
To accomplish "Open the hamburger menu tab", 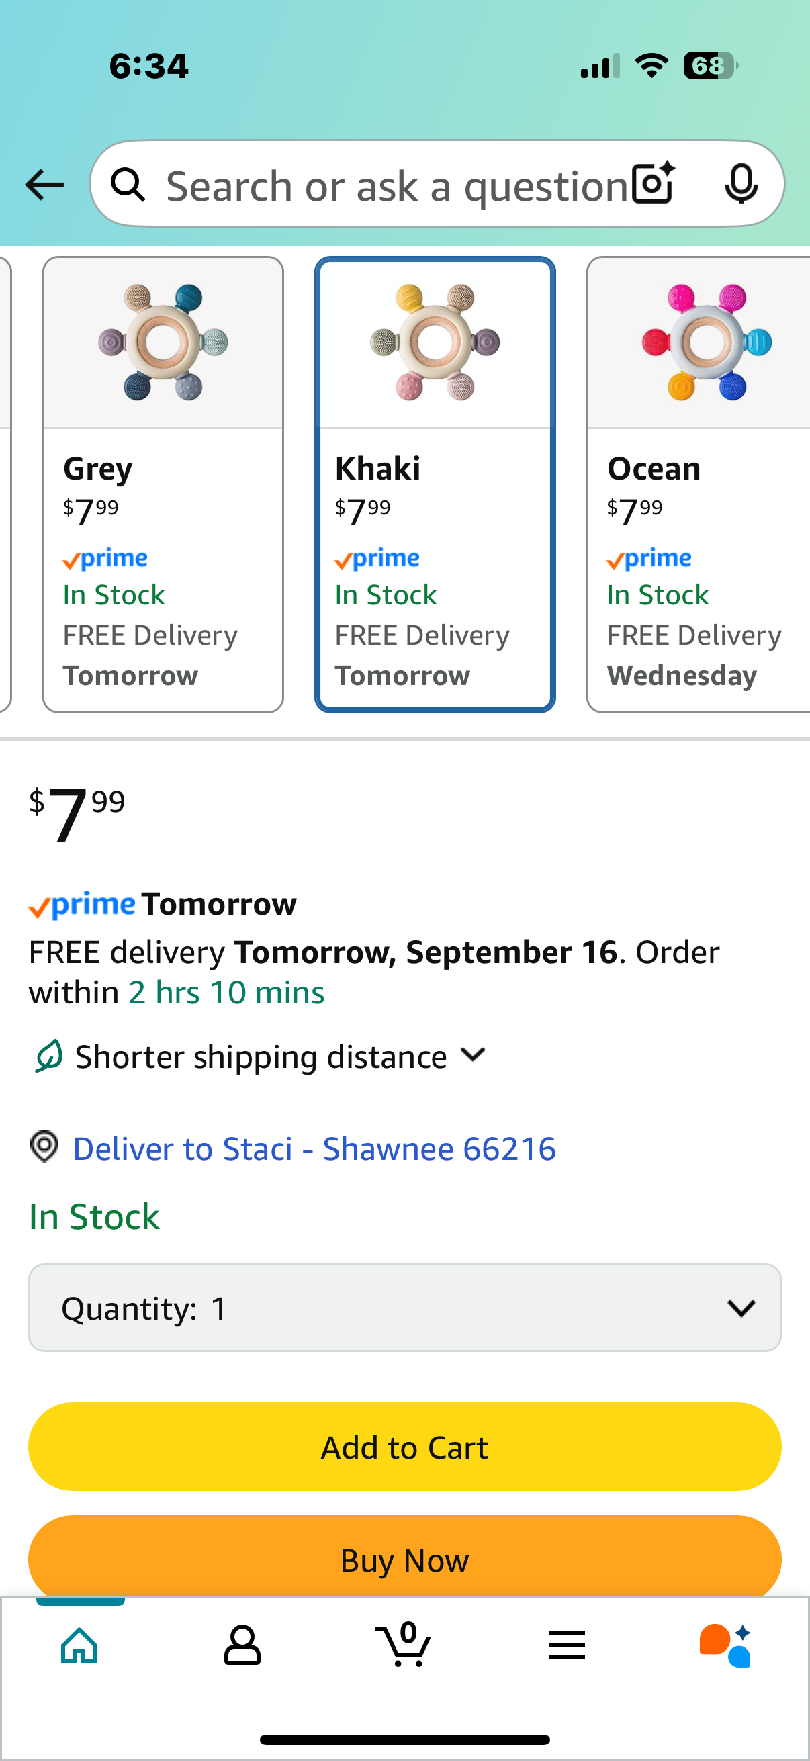I will 567,1645.
